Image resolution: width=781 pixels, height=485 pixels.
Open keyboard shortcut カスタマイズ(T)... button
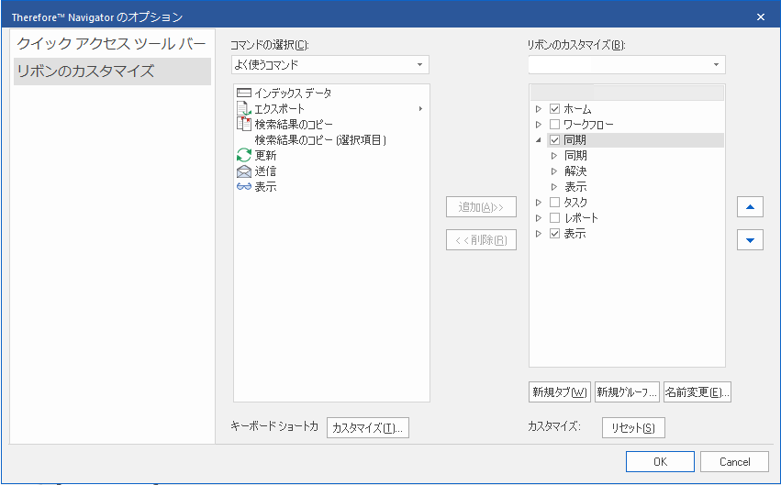point(368,428)
